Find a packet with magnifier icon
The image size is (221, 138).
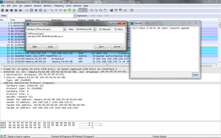point(52,10)
